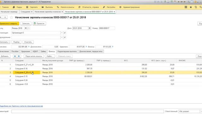Show help for Удержано total
202x114 pixels.
[86, 47]
